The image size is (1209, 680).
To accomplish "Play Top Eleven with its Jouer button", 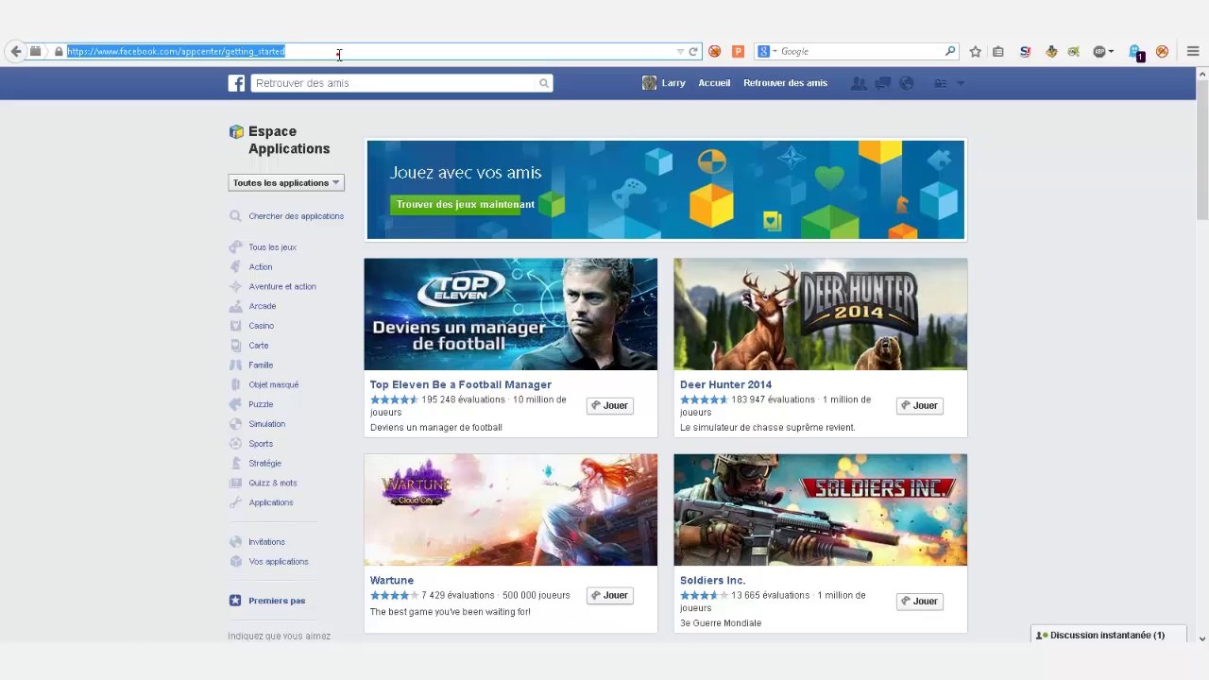I will tap(609, 406).
